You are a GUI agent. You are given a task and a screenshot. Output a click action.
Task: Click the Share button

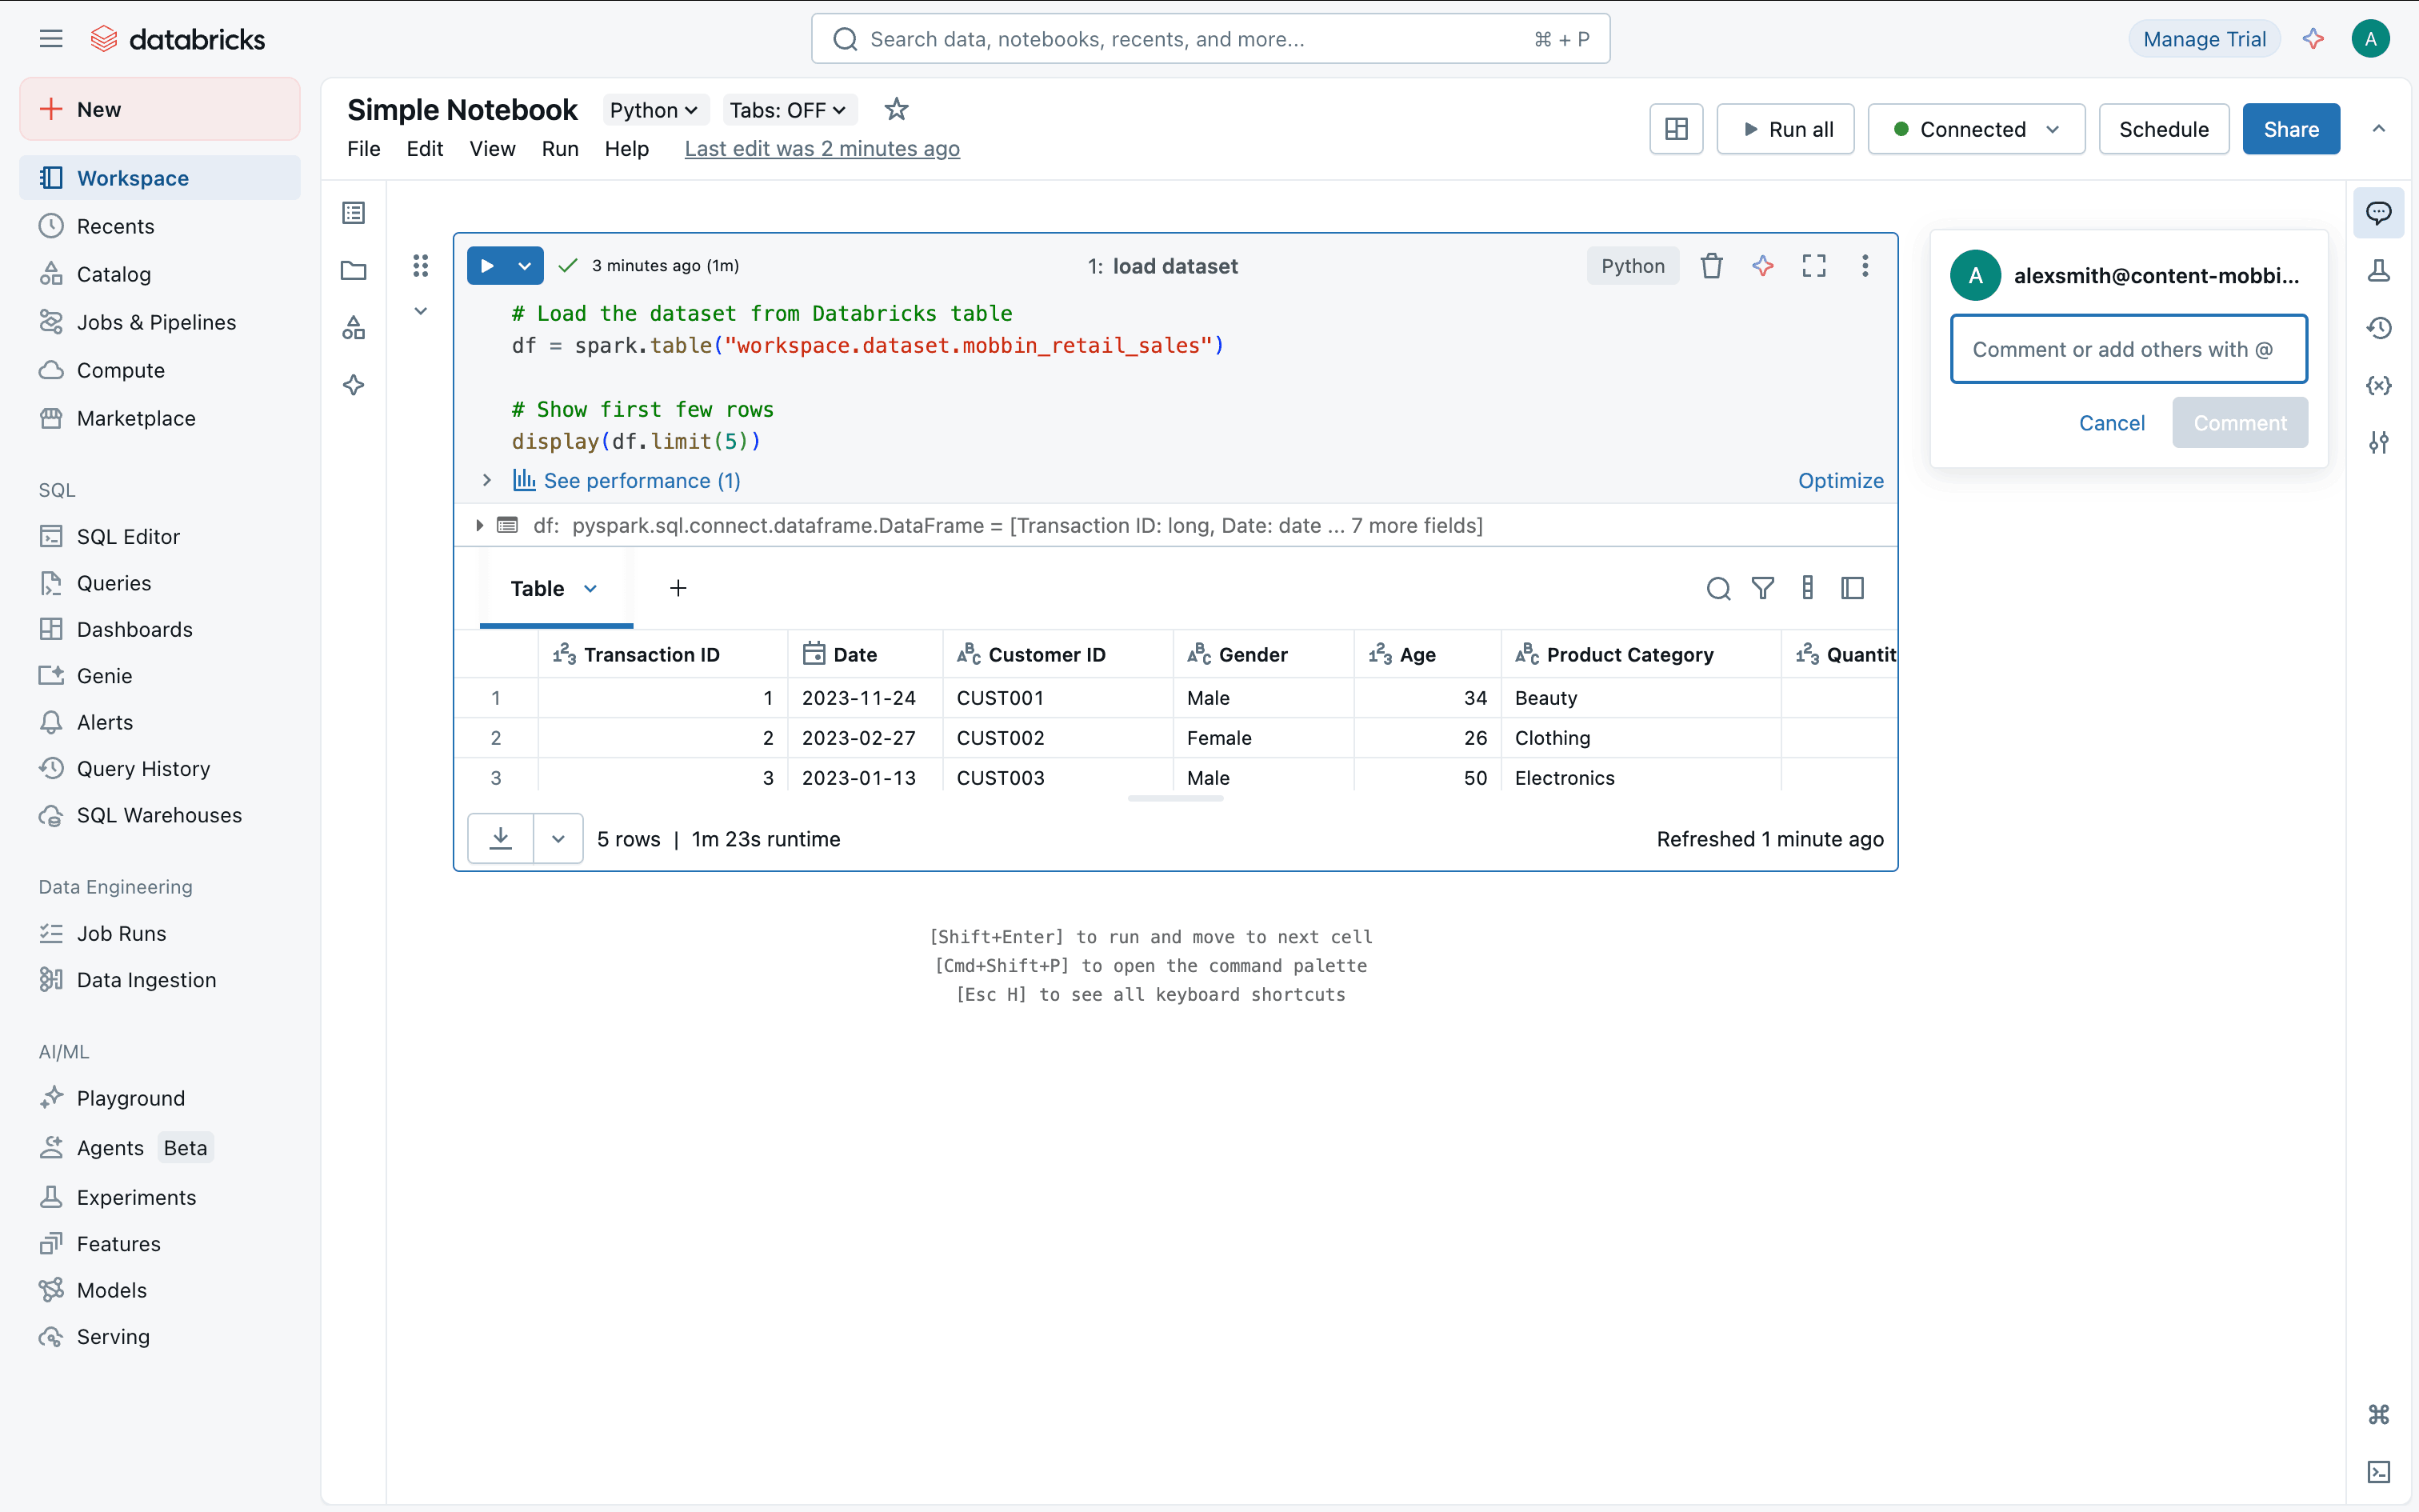(2290, 129)
